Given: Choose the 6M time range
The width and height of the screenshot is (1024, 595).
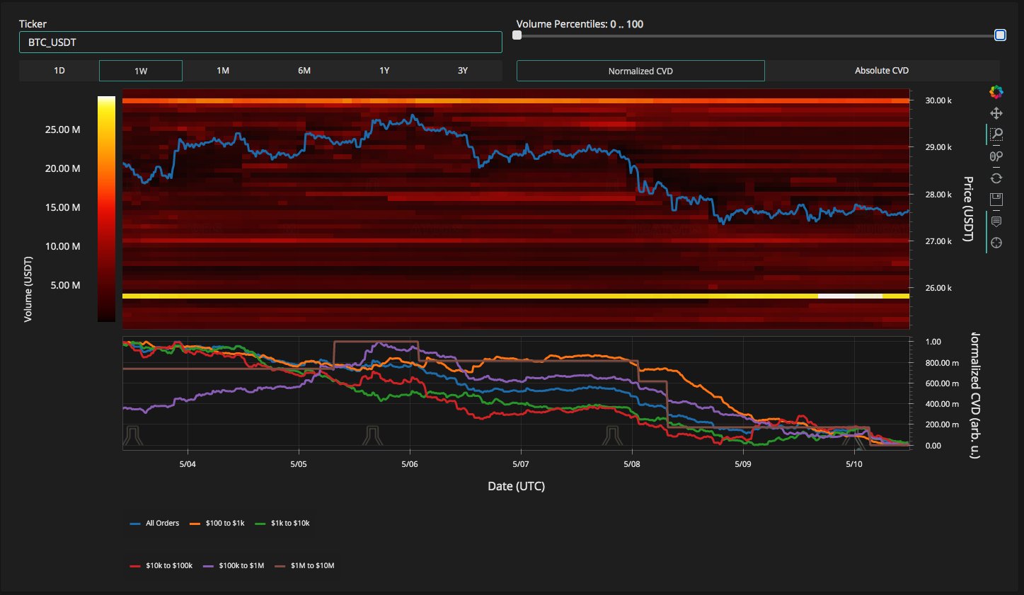Looking at the screenshot, I should [304, 71].
